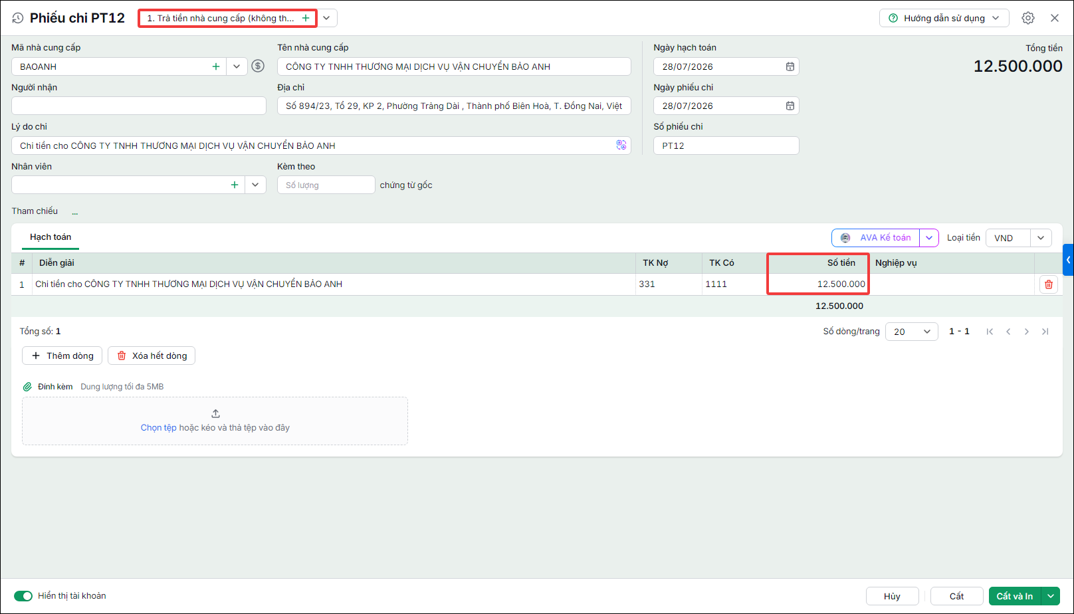1074x614 pixels.
Task: Go to last page of rows
Action: tap(1045, 332)
